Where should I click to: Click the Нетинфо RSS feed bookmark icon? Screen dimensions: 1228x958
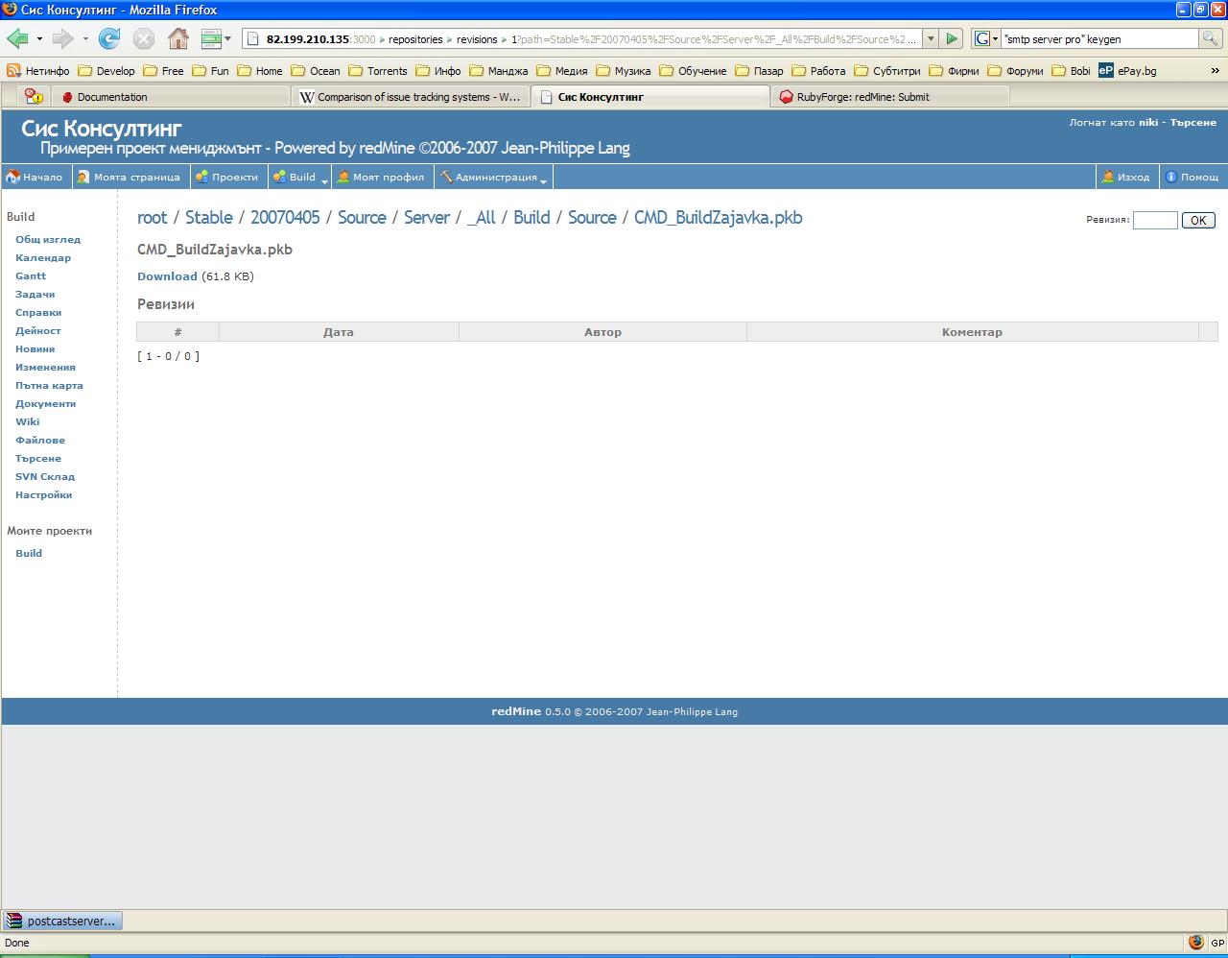(x=13, y=71)
